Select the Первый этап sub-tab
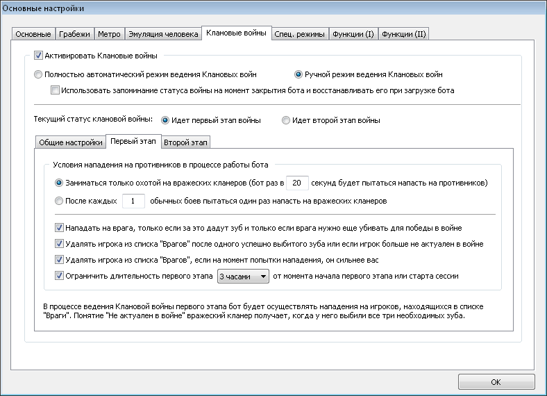The height and width of the screenshot is (396, 547). 133,141
